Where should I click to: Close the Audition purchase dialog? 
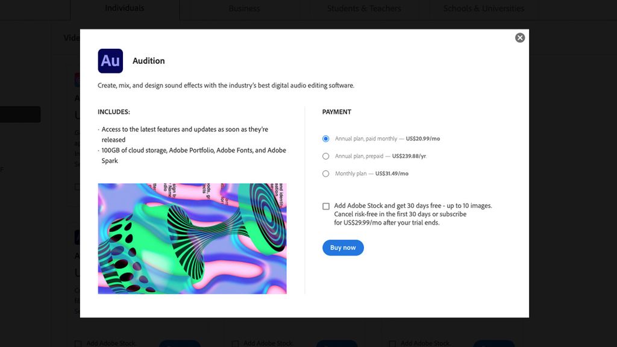[x=519, y=37]
